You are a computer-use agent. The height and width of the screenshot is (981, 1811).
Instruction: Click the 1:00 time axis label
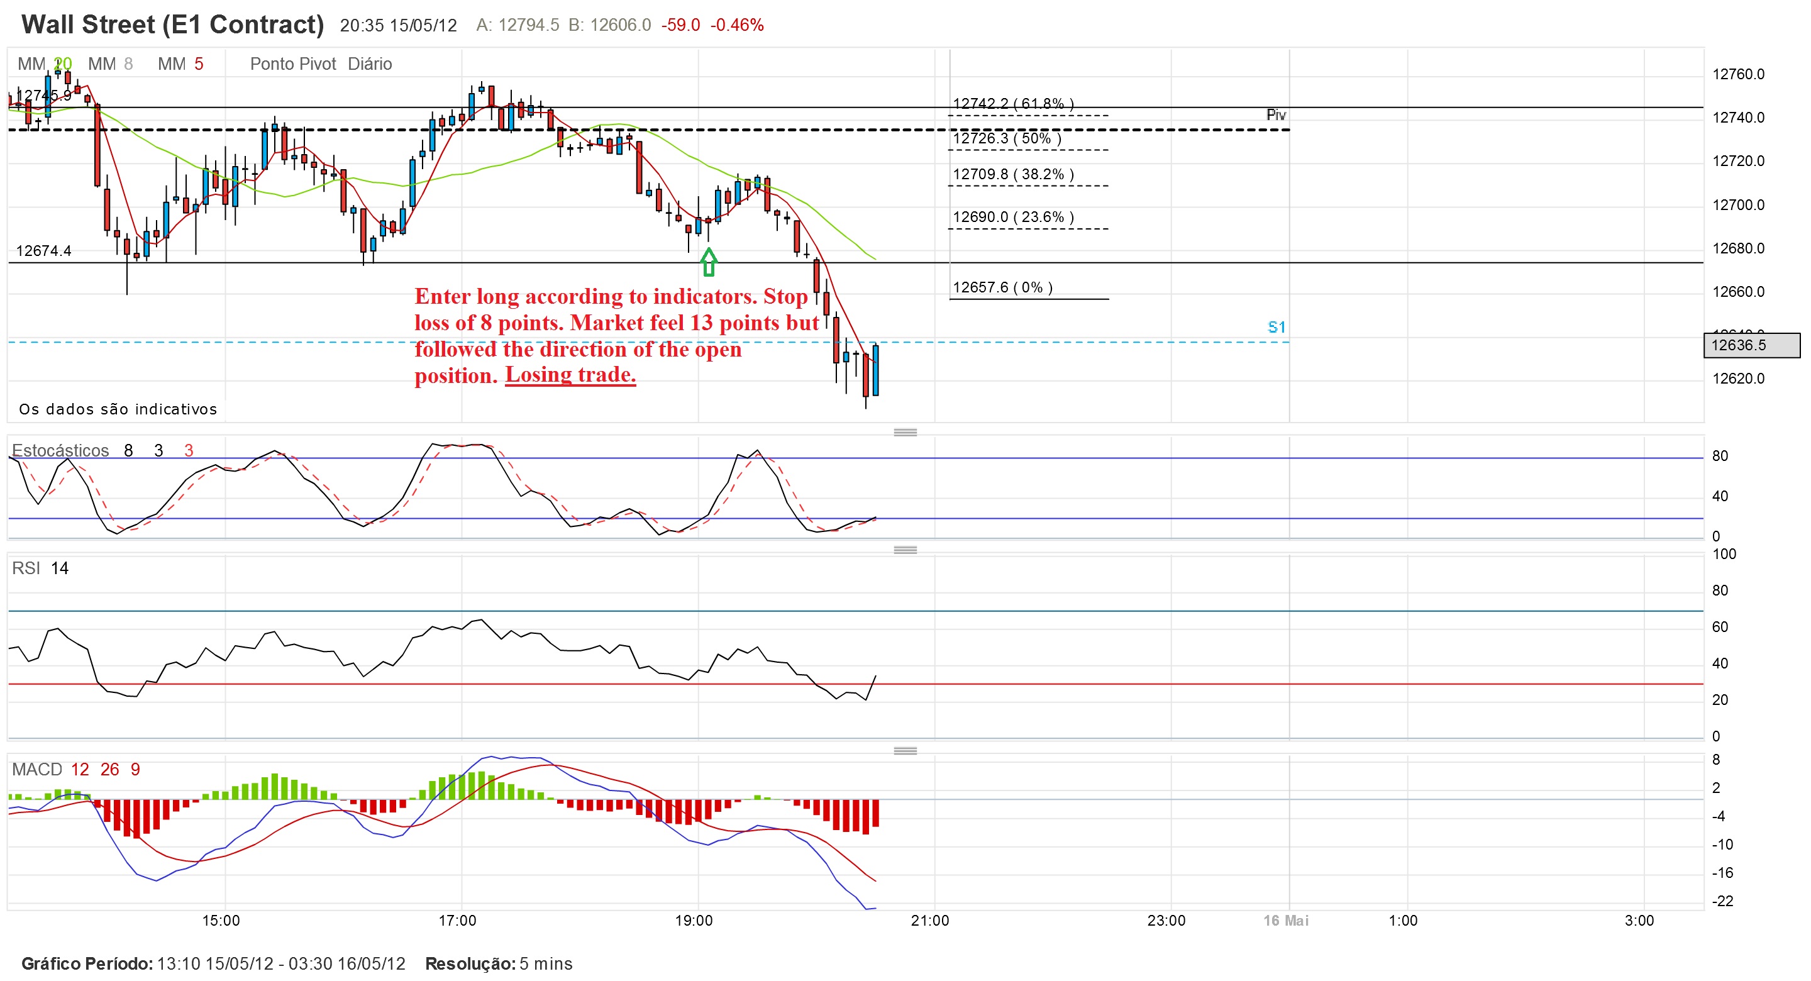[x=1404, y=921]
